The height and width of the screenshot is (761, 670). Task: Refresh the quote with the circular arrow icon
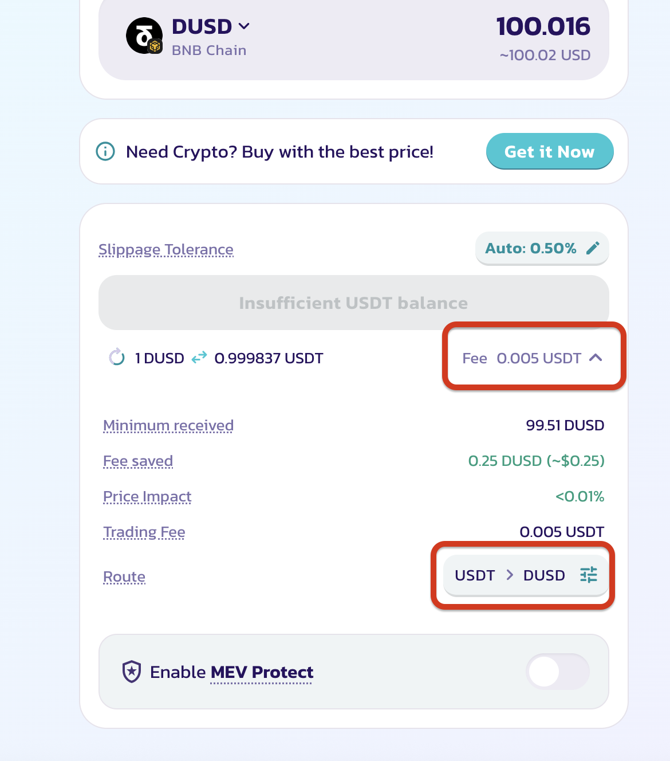click(117, 358)
